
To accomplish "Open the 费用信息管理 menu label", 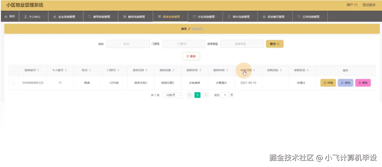I will pos(101,17).
